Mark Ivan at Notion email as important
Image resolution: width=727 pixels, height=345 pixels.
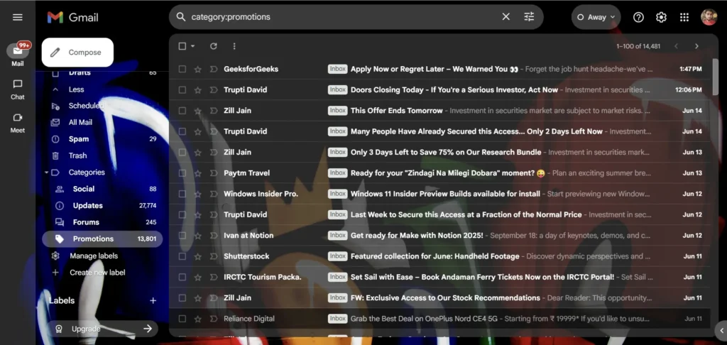[213, 236]
